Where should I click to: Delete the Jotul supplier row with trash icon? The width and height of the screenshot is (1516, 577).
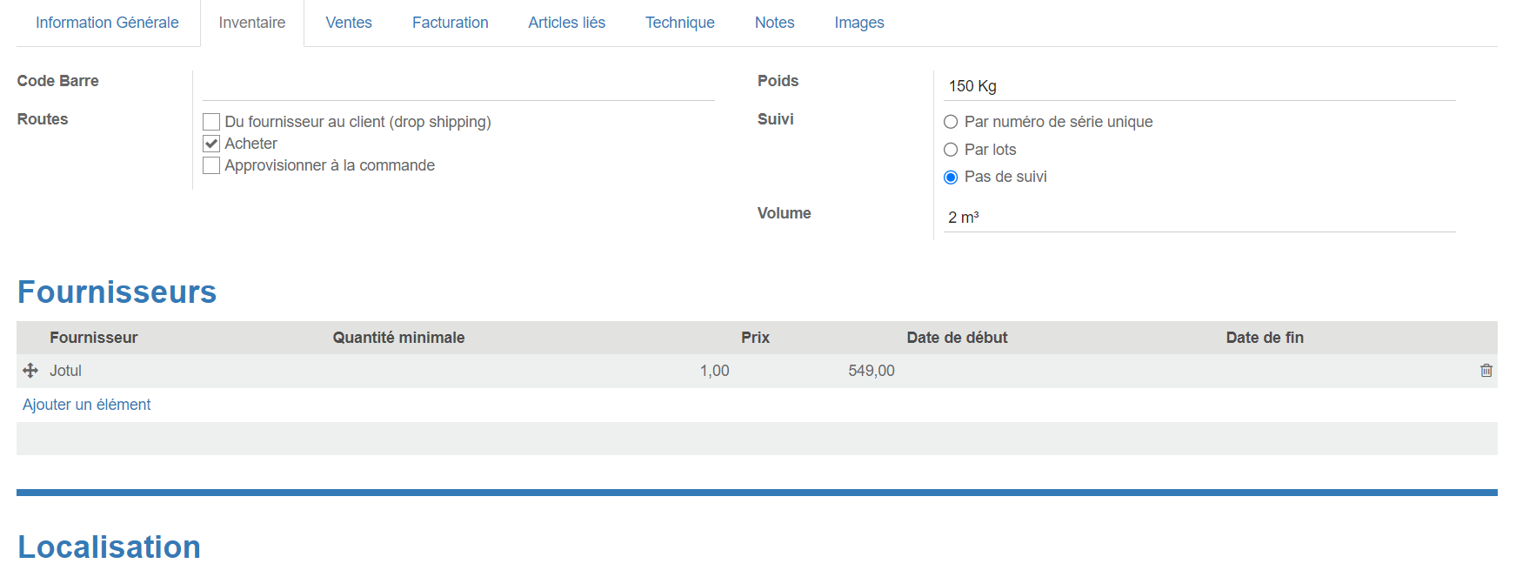click(x=1486, y=371)
